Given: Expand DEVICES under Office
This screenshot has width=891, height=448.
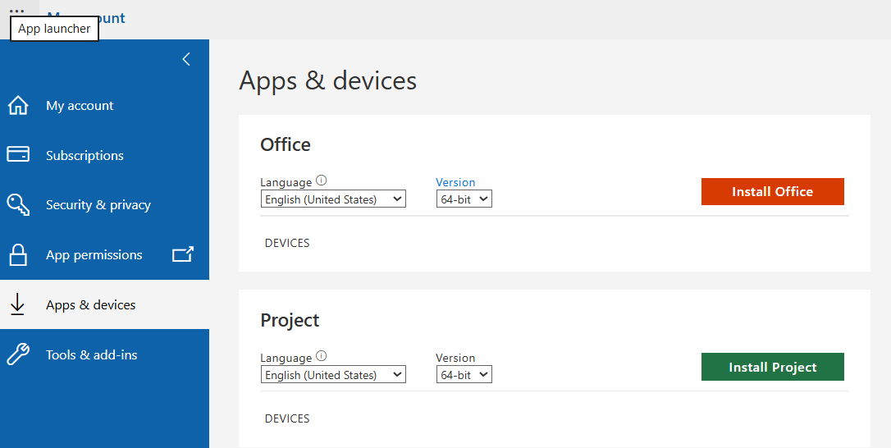Looking at the screenshot, I should tap(287, 243).
